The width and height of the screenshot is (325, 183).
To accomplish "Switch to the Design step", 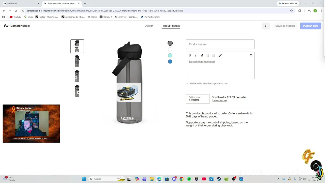I will [149, 26].
